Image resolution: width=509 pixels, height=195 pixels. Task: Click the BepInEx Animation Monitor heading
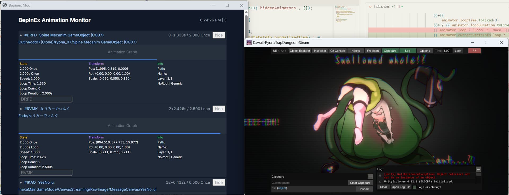(54, 20)
